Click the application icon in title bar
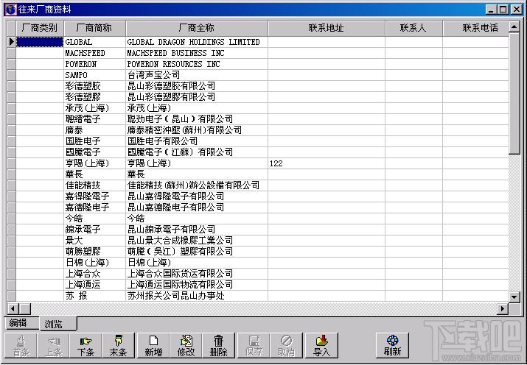Viewport: 527px width, 365px height. [10, 9]
